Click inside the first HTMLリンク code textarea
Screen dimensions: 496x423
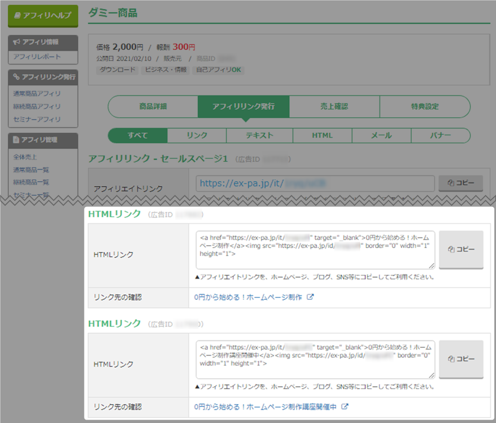click(315, 250)
